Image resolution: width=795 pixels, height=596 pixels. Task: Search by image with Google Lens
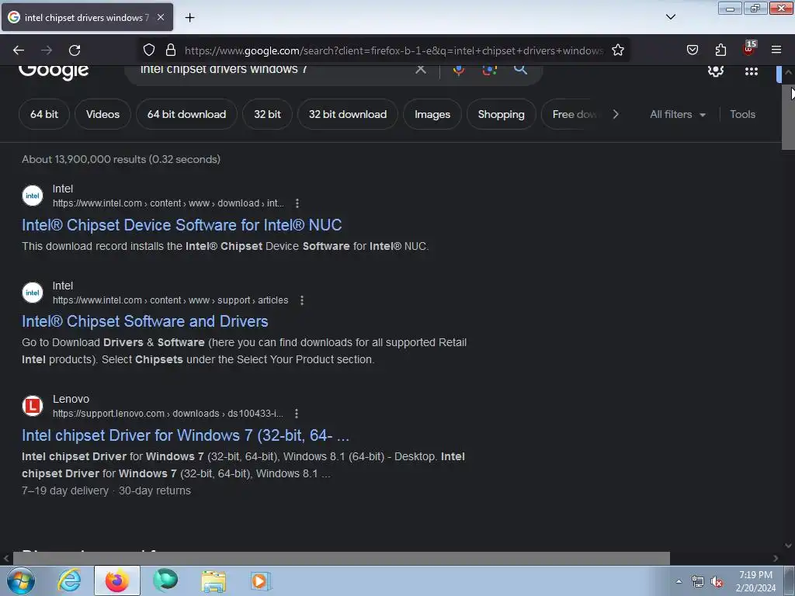pyautogui.click(x=489, y=70)
